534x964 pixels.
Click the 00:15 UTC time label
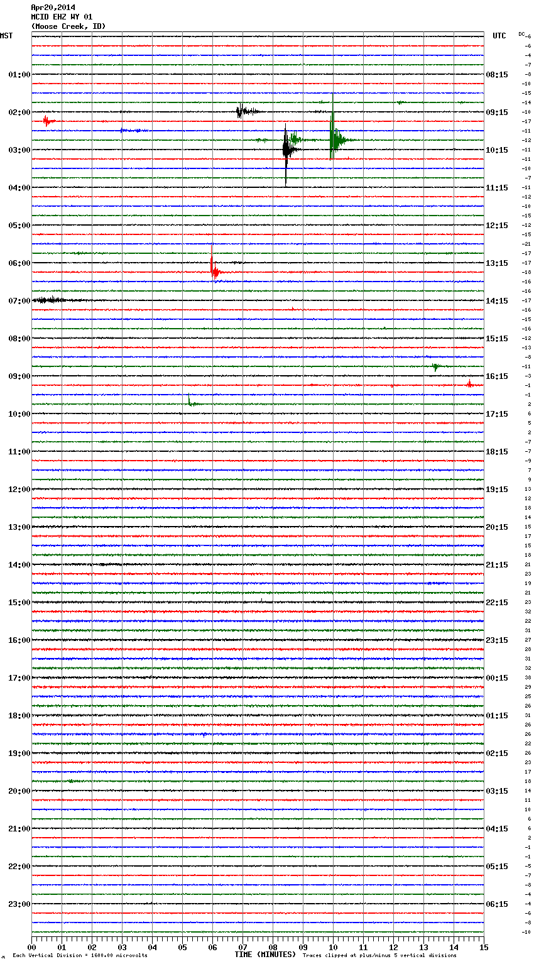click(x=497, y=678)
